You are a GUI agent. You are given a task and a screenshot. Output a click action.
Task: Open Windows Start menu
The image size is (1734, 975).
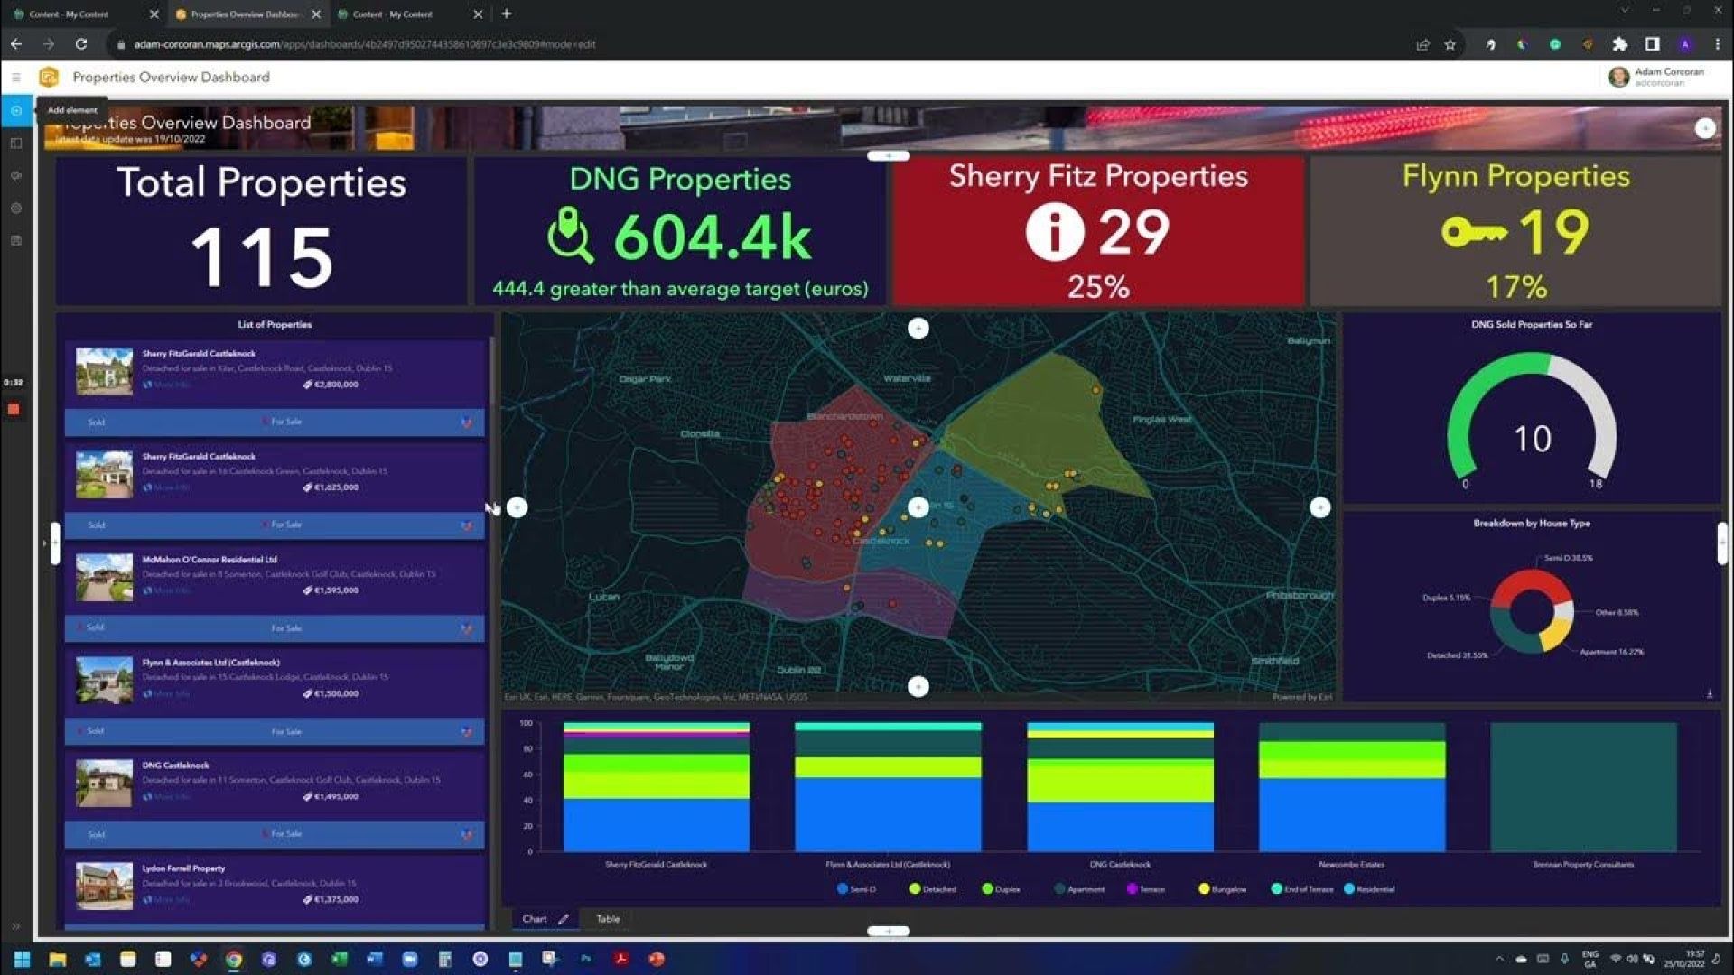(x=23, y=959)
